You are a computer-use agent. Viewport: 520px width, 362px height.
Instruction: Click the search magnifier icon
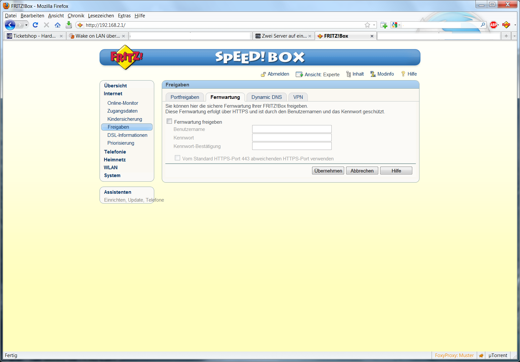tap(483, 25)
